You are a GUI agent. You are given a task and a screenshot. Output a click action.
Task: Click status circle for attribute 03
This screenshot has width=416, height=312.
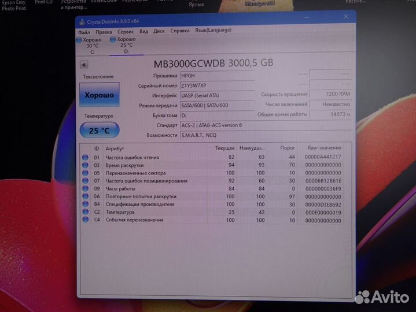[85, 165]
